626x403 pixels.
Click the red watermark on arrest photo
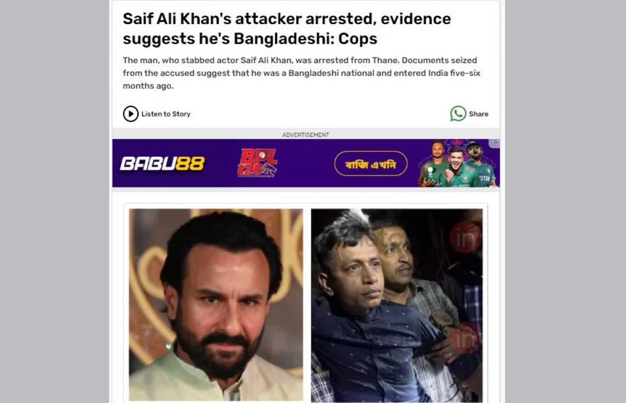point(465,238)
